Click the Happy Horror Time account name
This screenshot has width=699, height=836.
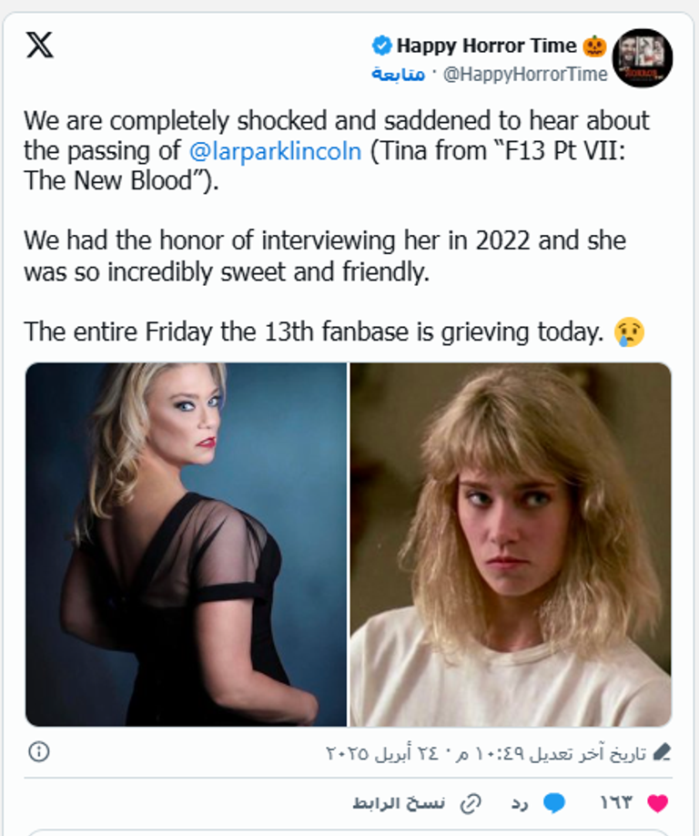pyautogui.click(x=486, y=45)
